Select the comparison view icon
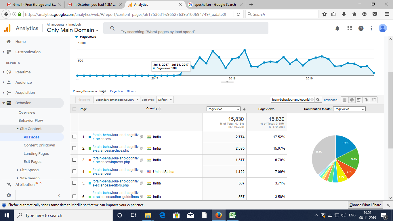 click(x=366, y=100)
